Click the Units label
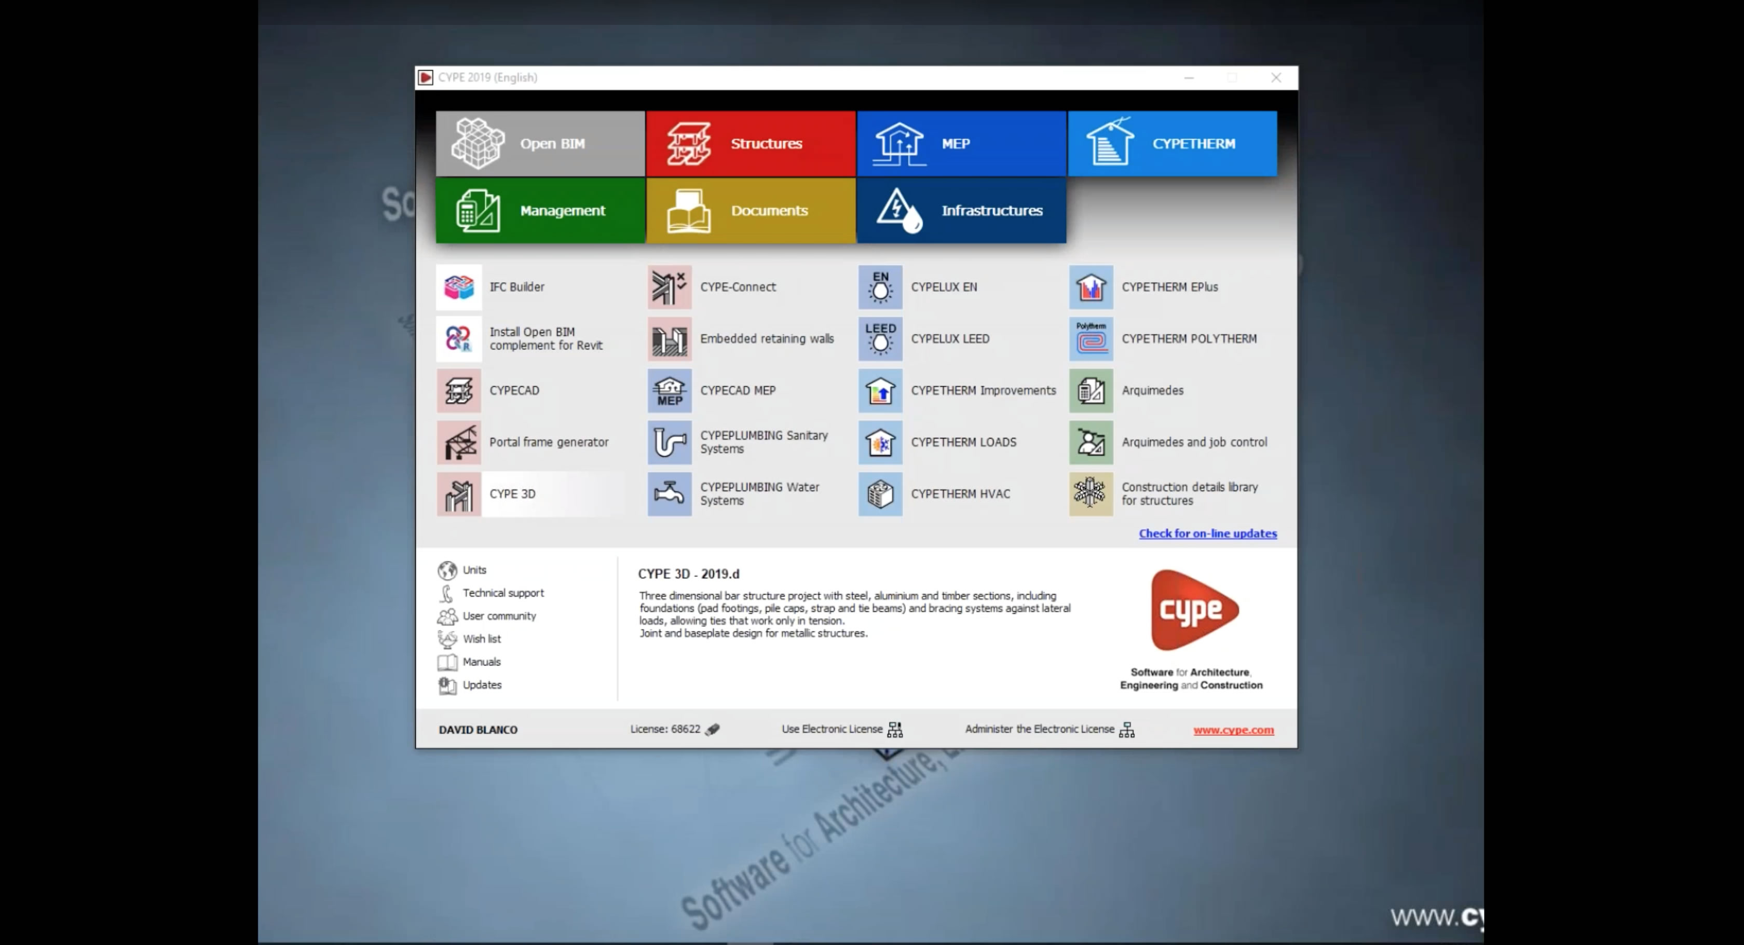 click(x=474, y=570)
